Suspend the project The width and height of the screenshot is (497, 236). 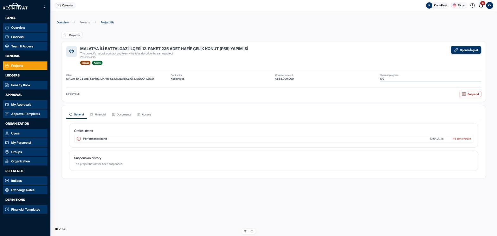click(x=470, y=94)
